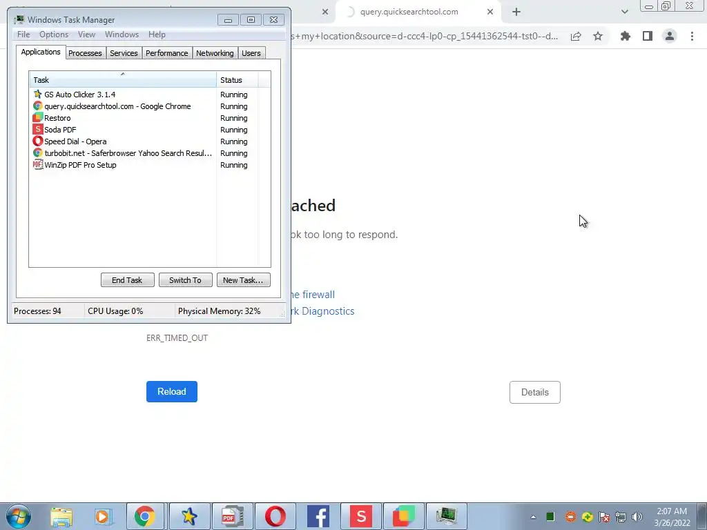Click Facebook taskbar icon
The image size is (707, 530).
click(318, 516)
